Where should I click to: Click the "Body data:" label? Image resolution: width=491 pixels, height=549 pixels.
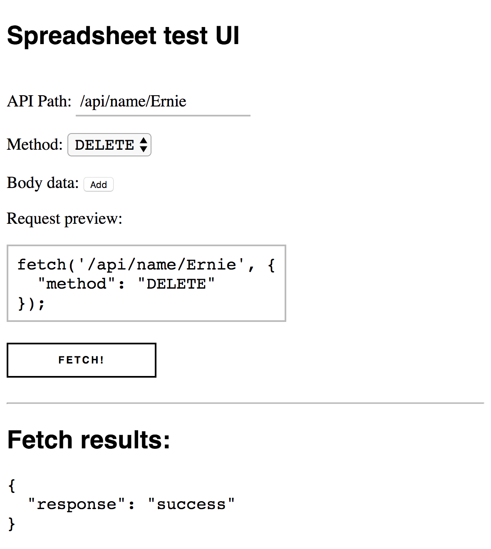point(42,183)
